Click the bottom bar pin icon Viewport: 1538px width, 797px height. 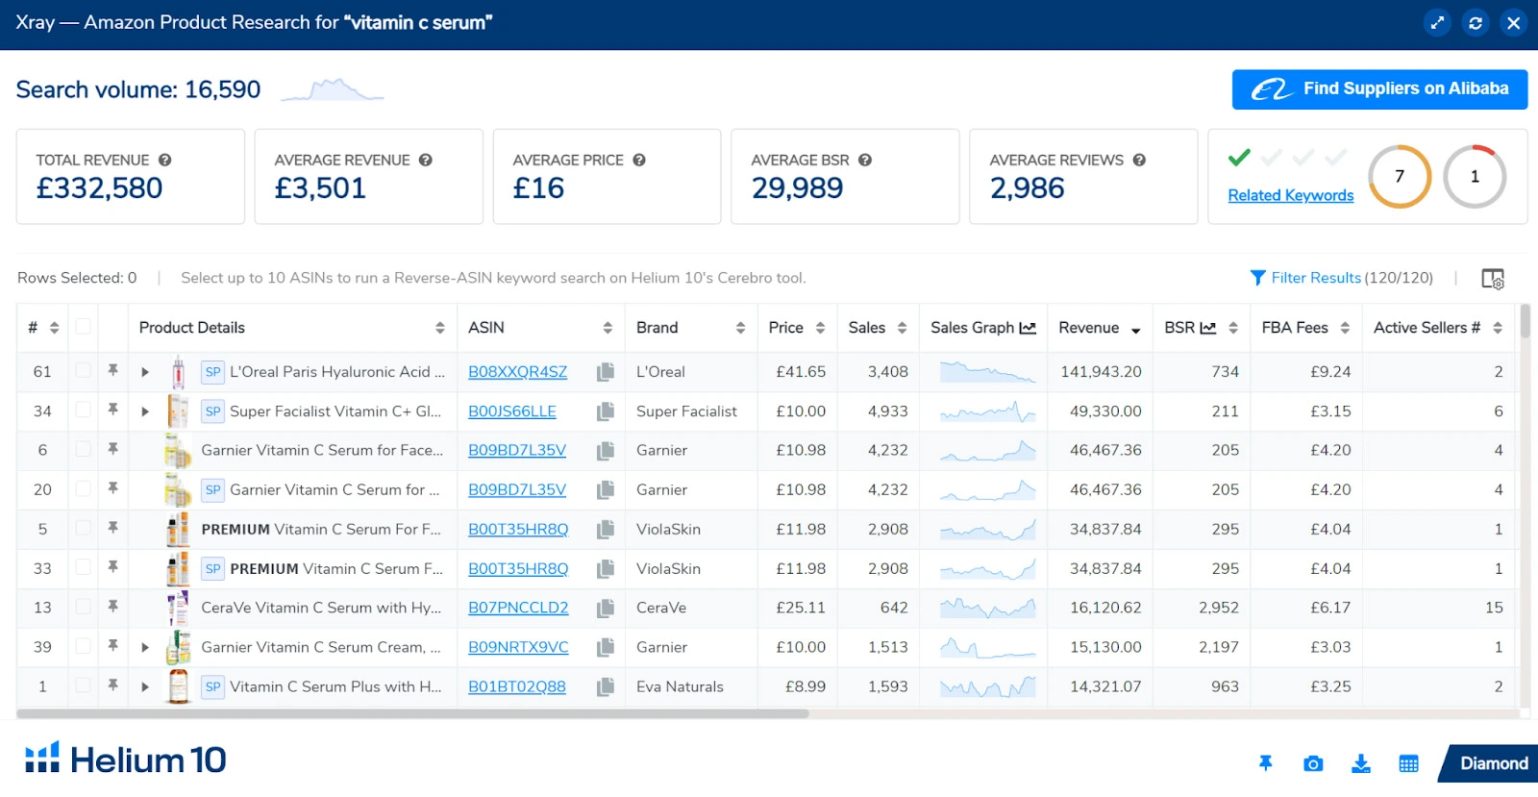[1265, 763]
